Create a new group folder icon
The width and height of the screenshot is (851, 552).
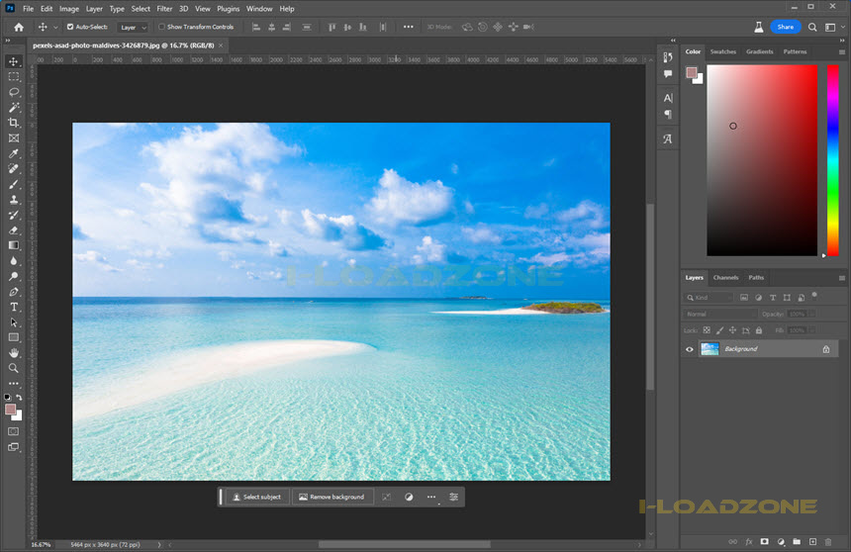coord(797,542)
